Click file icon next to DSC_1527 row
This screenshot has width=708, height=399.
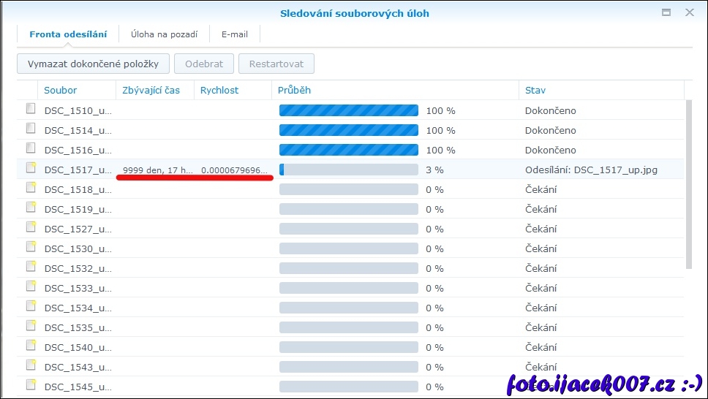(x=31, y=227)
